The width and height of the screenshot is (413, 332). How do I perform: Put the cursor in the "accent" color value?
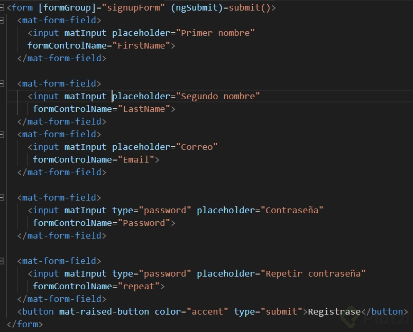(207, 311)
